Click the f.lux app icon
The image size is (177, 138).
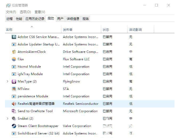tap(14, 59)
